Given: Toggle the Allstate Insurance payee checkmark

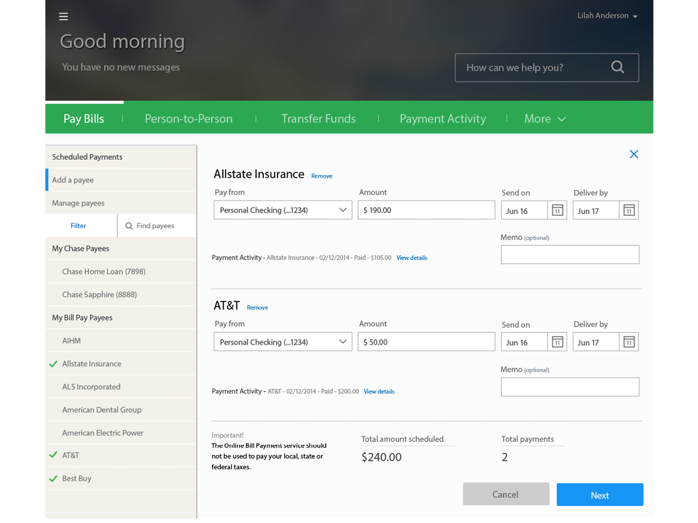Looking at the screenshot, I should 53,364.
